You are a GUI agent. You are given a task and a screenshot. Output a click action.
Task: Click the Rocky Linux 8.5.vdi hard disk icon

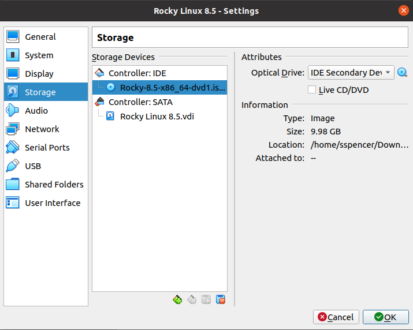point(110,117)
